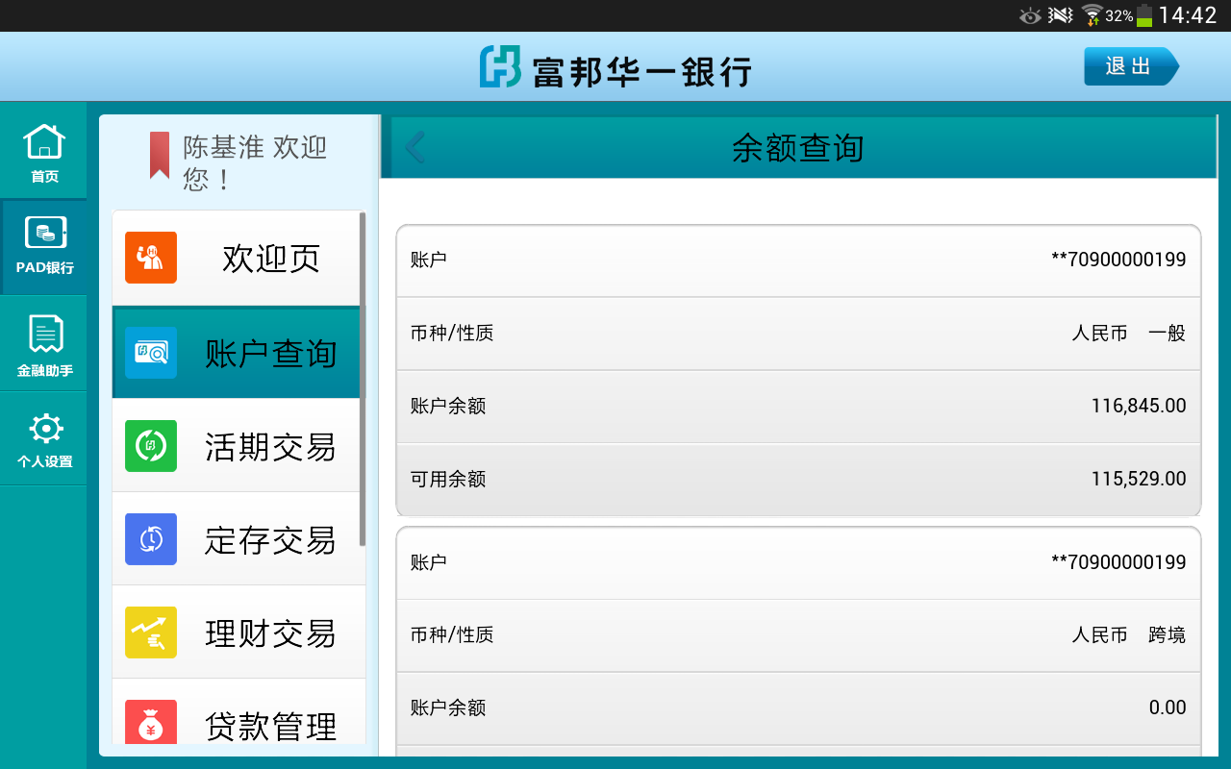
Task: Go back using the left chevron
Action: (x=415, y=148)
